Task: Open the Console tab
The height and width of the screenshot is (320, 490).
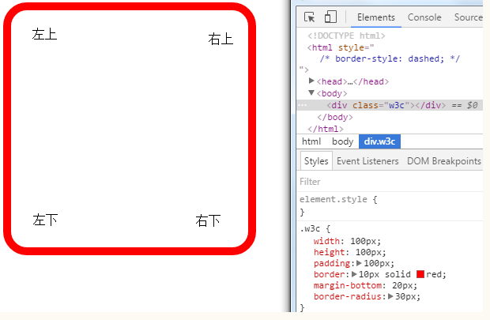Action: (424, 17)
